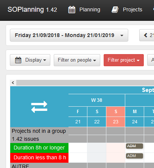Select the red Duration less than 8 h project

(x=39, y=157)
